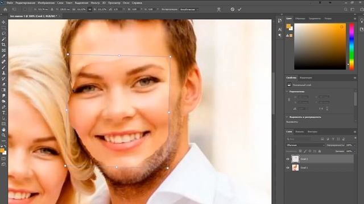Open the Color panel options menu
The width and height of the screenshot is (364, 204).
pos(355,19)
